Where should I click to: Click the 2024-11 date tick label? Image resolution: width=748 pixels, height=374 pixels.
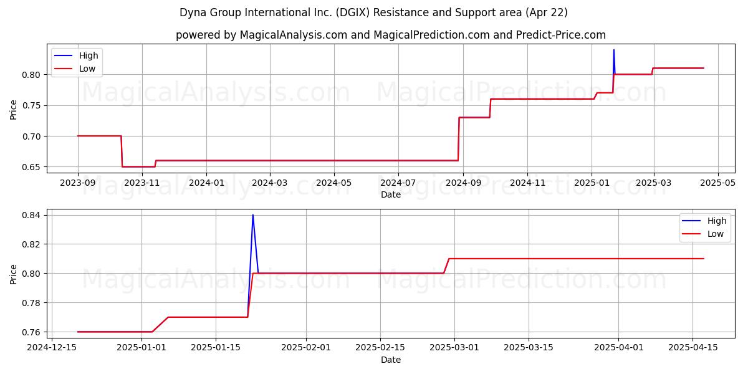[x=527, y=183]
